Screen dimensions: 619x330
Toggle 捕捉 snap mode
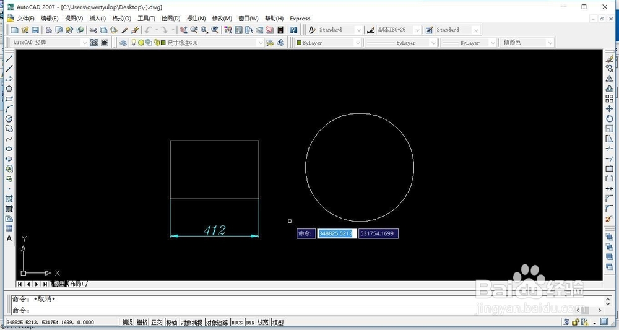pyautogui.click(x=127, y=323)
